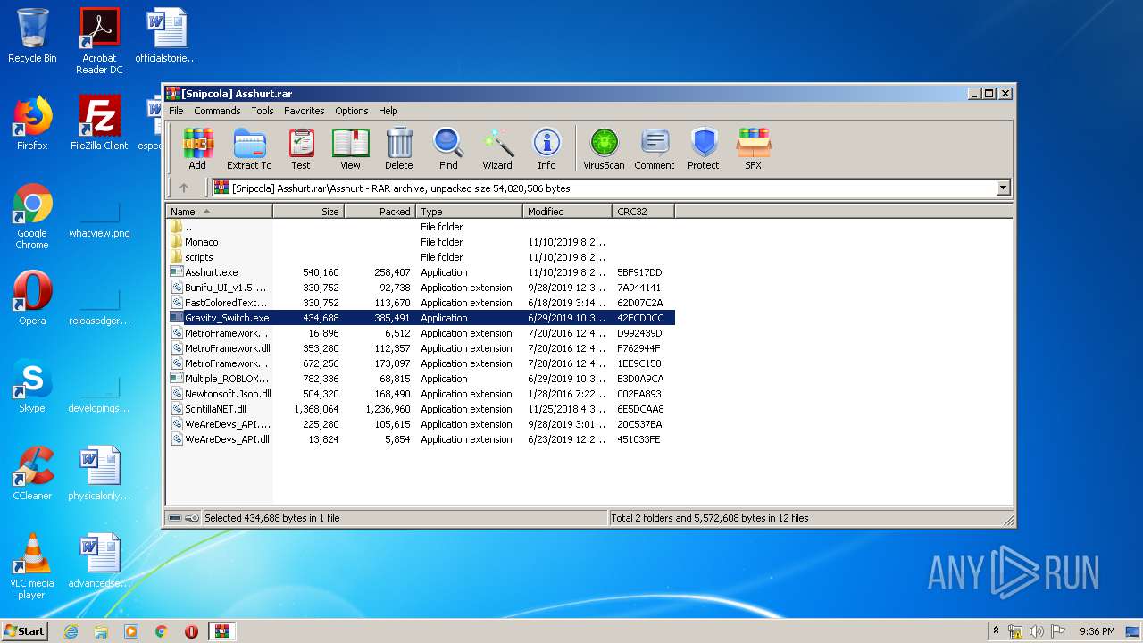The image size is (1143, 643).
Task: Run VirusScan on the archive
Action: (x=604, y=149)
